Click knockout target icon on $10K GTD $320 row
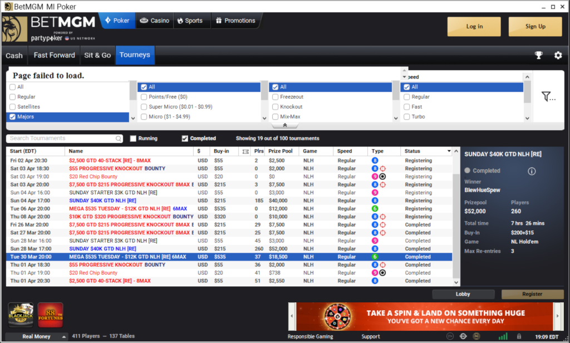 pos(383,217)
